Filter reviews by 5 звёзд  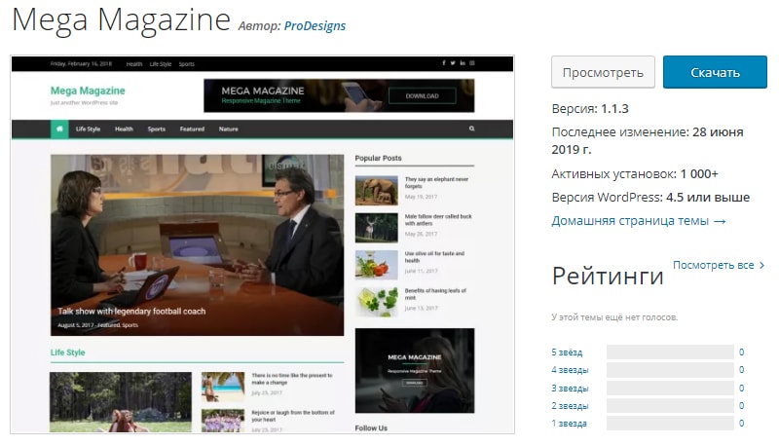[567, 352]
